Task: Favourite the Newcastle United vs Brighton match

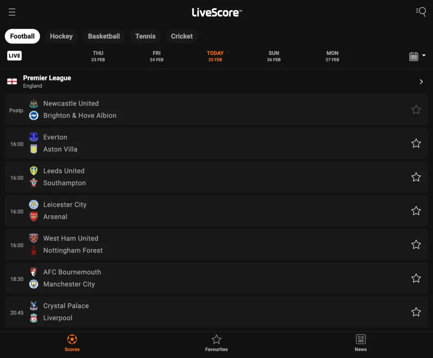Action: [x=416, y=110]
